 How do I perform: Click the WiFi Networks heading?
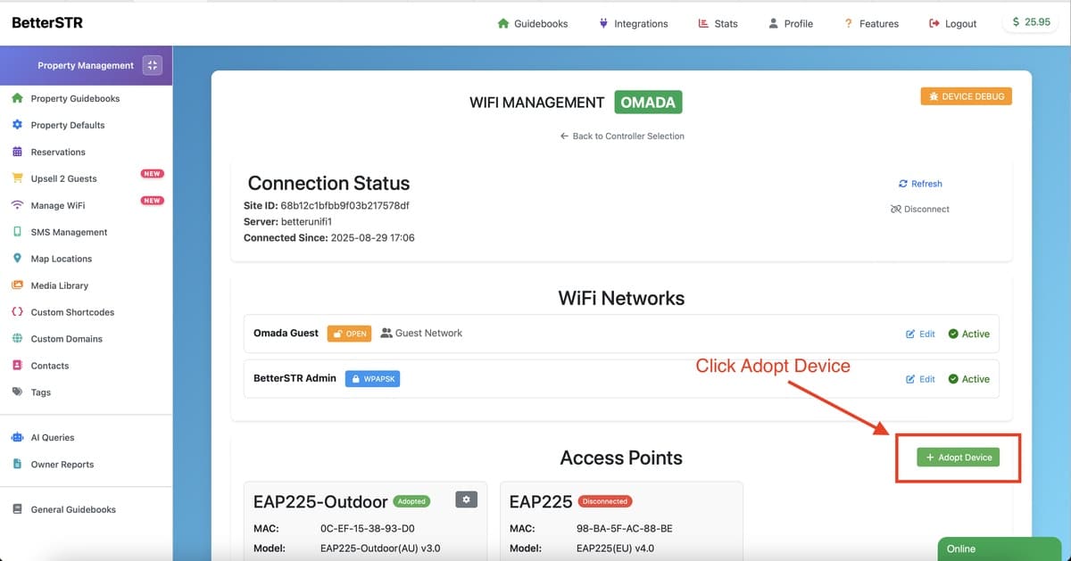pos(621,298)
